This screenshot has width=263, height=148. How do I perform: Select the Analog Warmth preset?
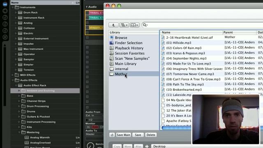pyautogui.click(x=40, y=137)
